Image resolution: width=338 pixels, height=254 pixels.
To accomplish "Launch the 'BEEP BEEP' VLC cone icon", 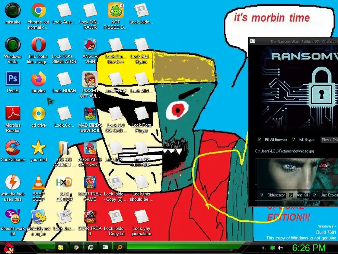I will click(38, 182).
